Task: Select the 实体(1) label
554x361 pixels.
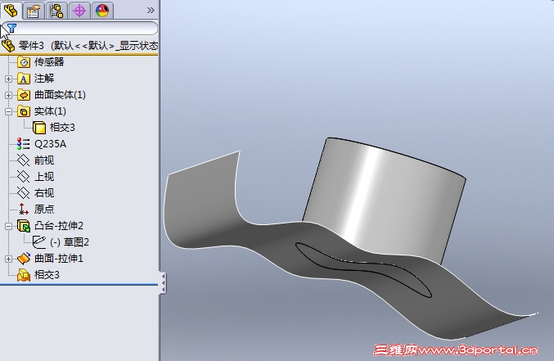Action: coord(50,111)
